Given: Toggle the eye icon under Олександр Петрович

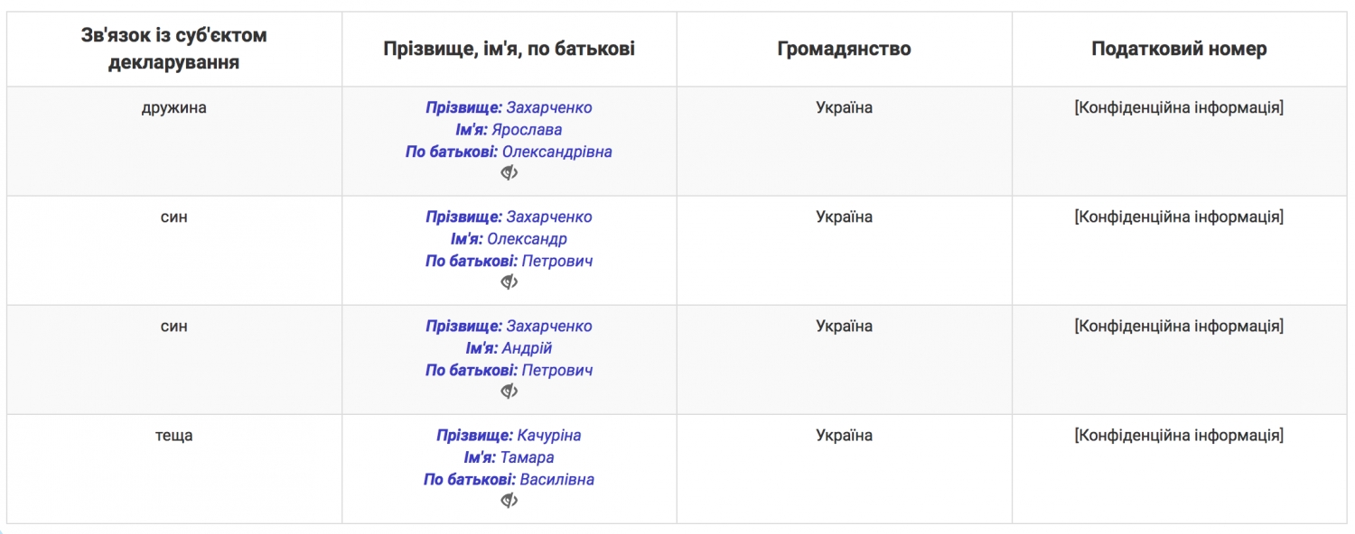Looking at the screenshot, I should pos(509,282).
